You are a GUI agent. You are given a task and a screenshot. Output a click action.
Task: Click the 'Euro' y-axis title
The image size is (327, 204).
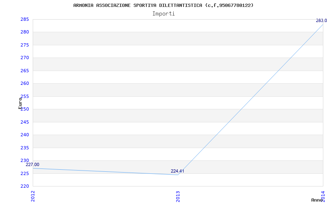(20, 103)
